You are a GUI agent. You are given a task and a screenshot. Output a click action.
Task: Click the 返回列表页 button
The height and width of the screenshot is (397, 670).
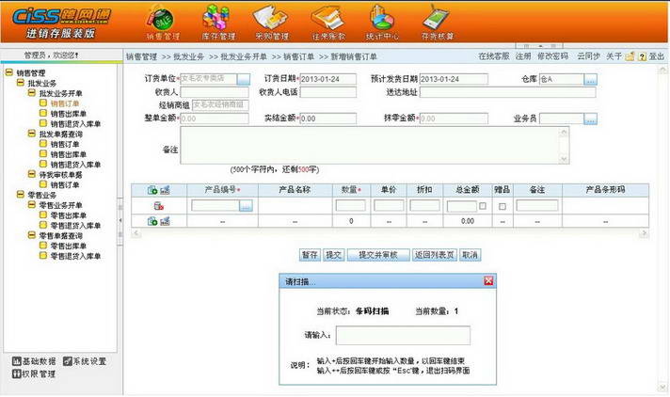click(x=434, y=255)
